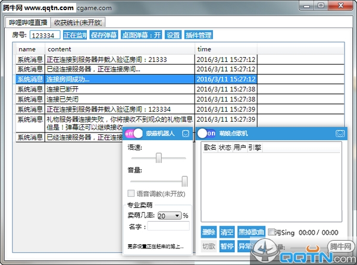Open 插件管理 plugin manager
Screen dimensions: 357x265
198,35
